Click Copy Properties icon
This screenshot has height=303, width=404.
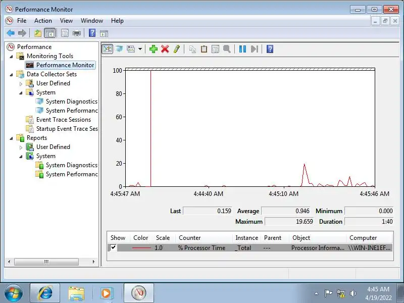tap(192, 48)
